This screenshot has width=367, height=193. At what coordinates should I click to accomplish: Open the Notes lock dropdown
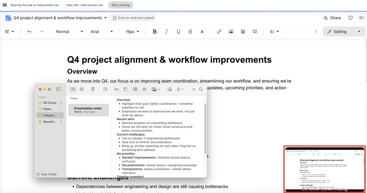coord(180,89)
